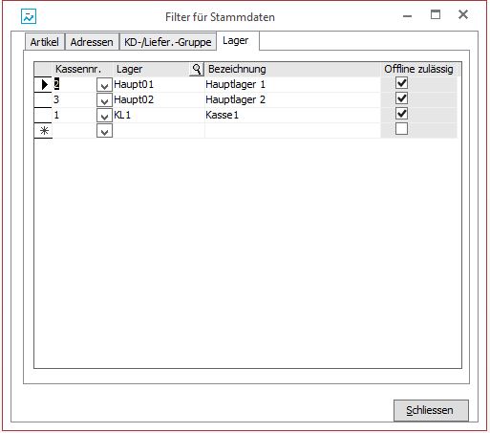The width and height of the screenshot is (490, 433).
Task: Open the Kassennr. dropdown in the Haupt01 row
Action: point(104,85)
